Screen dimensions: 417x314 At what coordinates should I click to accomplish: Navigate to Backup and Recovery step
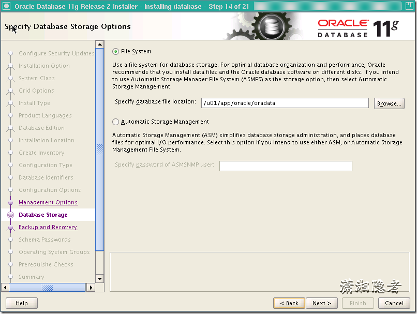[48, 227]
